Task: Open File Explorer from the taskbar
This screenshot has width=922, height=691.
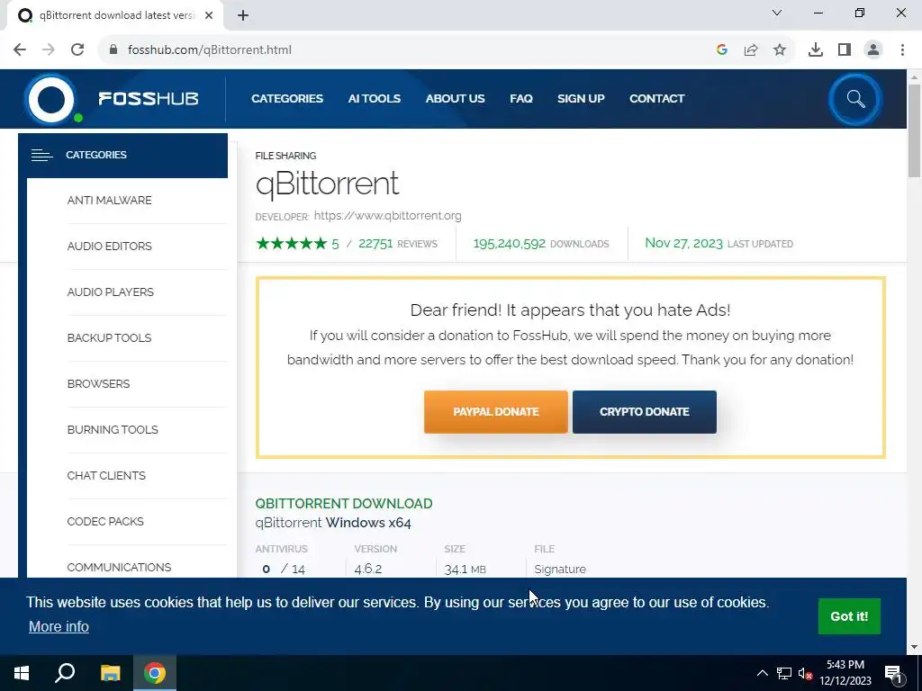Action: [110, 673]
